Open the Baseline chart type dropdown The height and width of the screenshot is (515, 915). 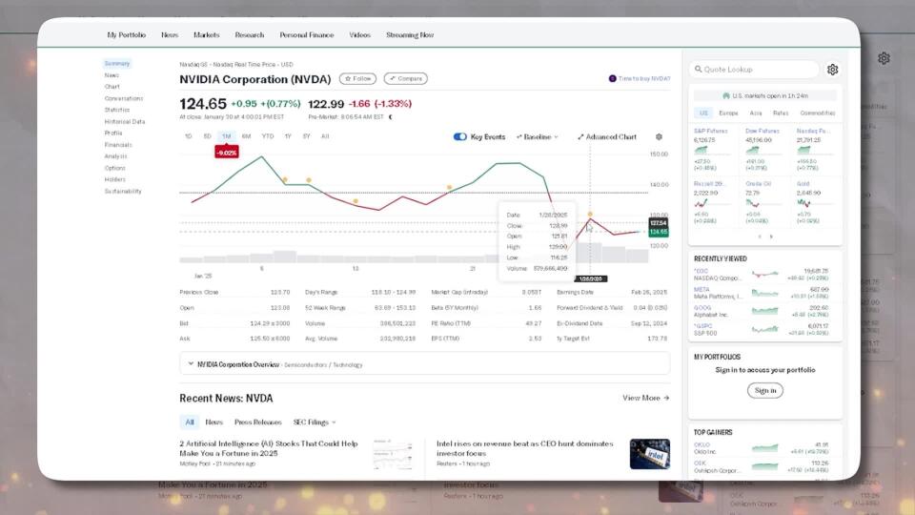pyautogui.click(x=537, y=136)
